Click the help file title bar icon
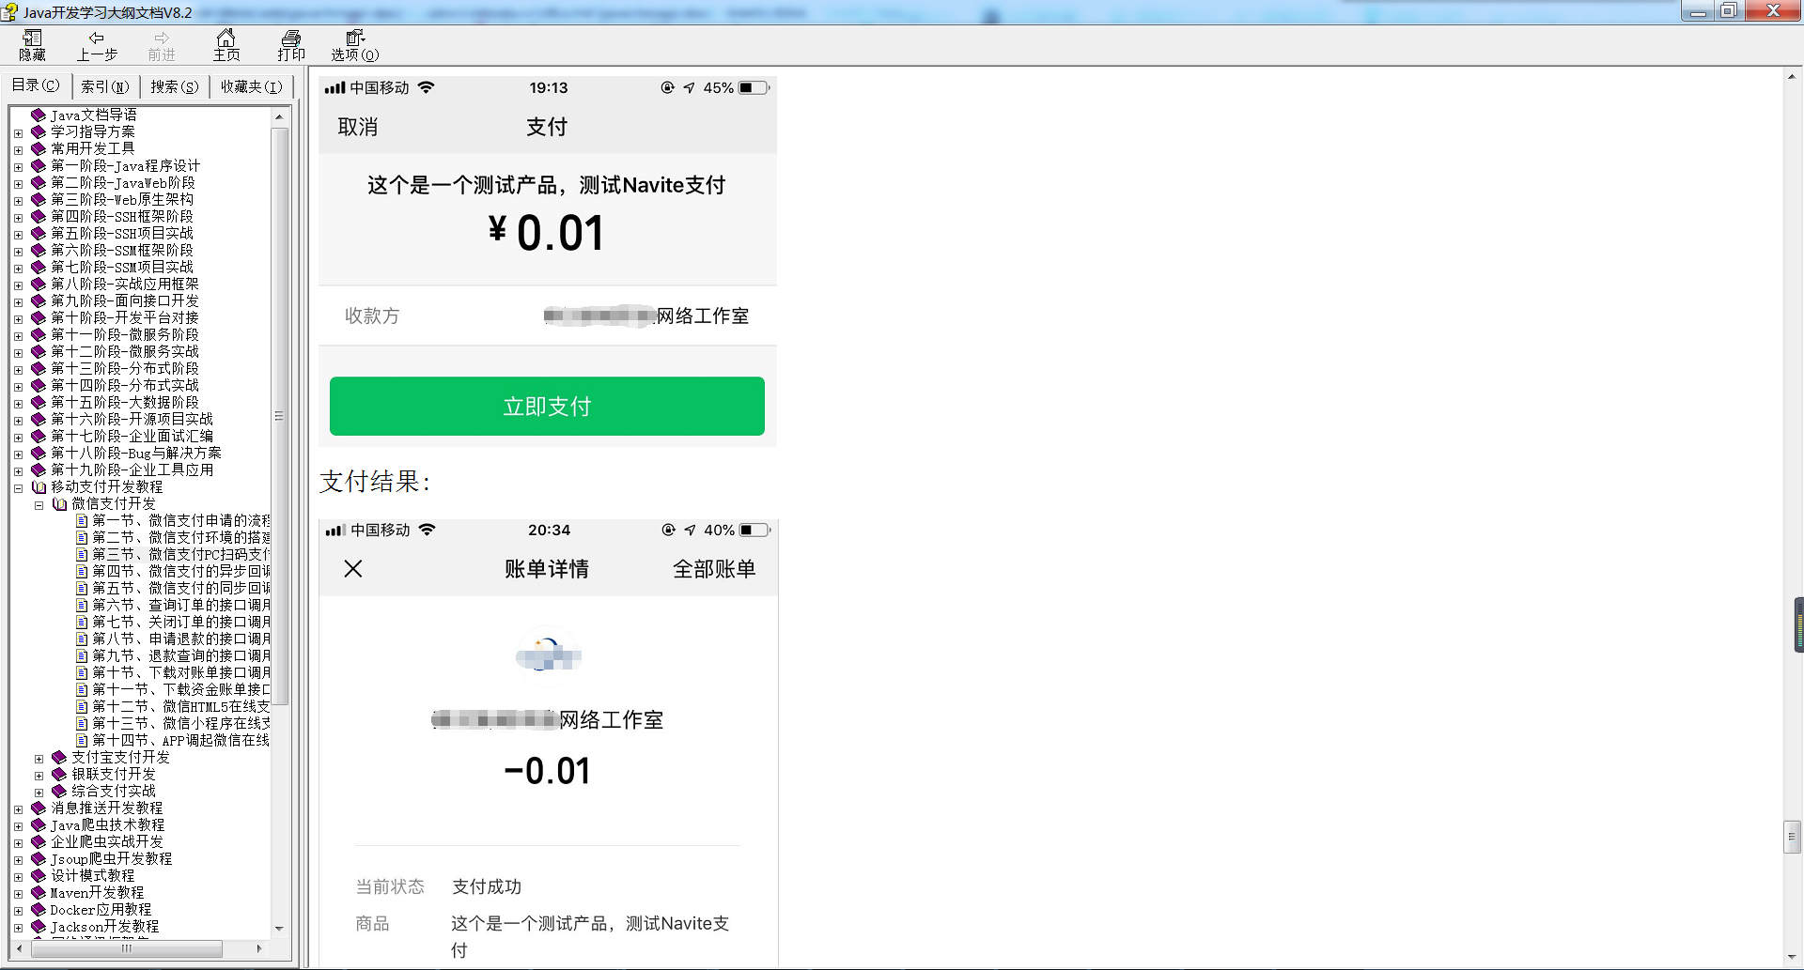The height and width of the screenshot is (970, 1804). [9, 12]
